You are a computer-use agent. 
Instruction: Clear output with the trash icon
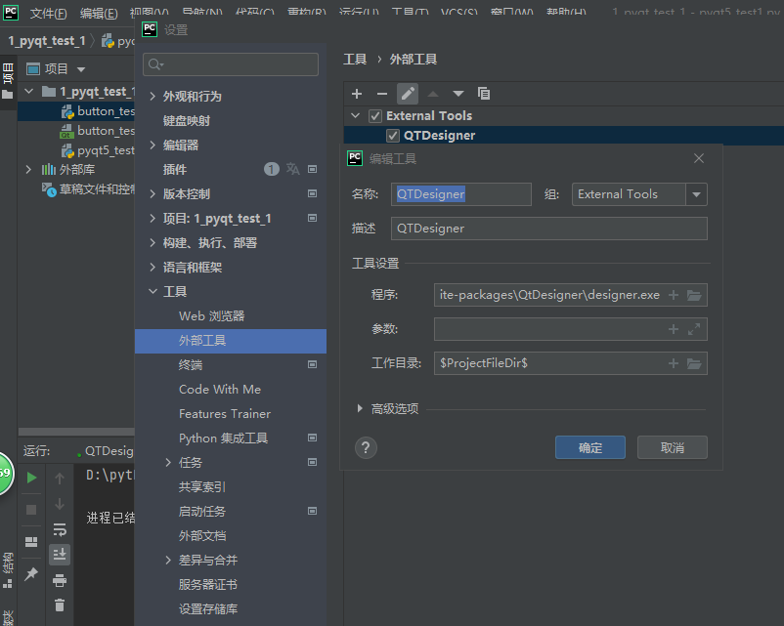point(60,605)
